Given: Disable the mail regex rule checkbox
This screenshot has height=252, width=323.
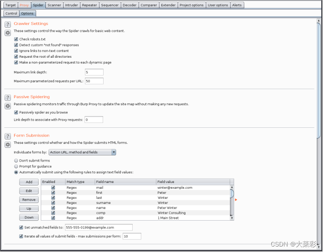Looking at the screenshot, I should [53, 187].
